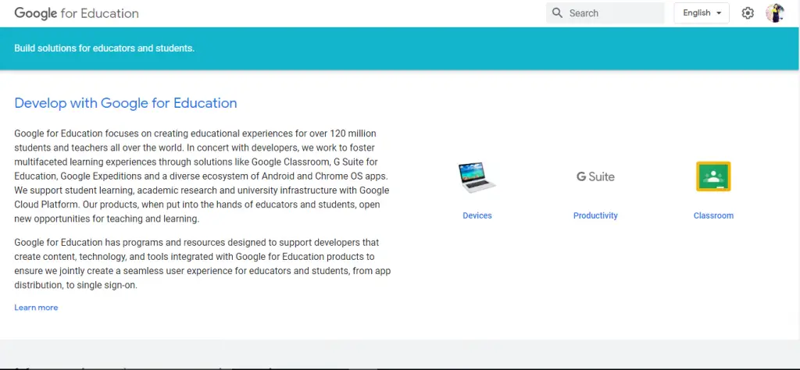Click the paragraph about programs and resources
800x370 pixels.
point(202,264)
